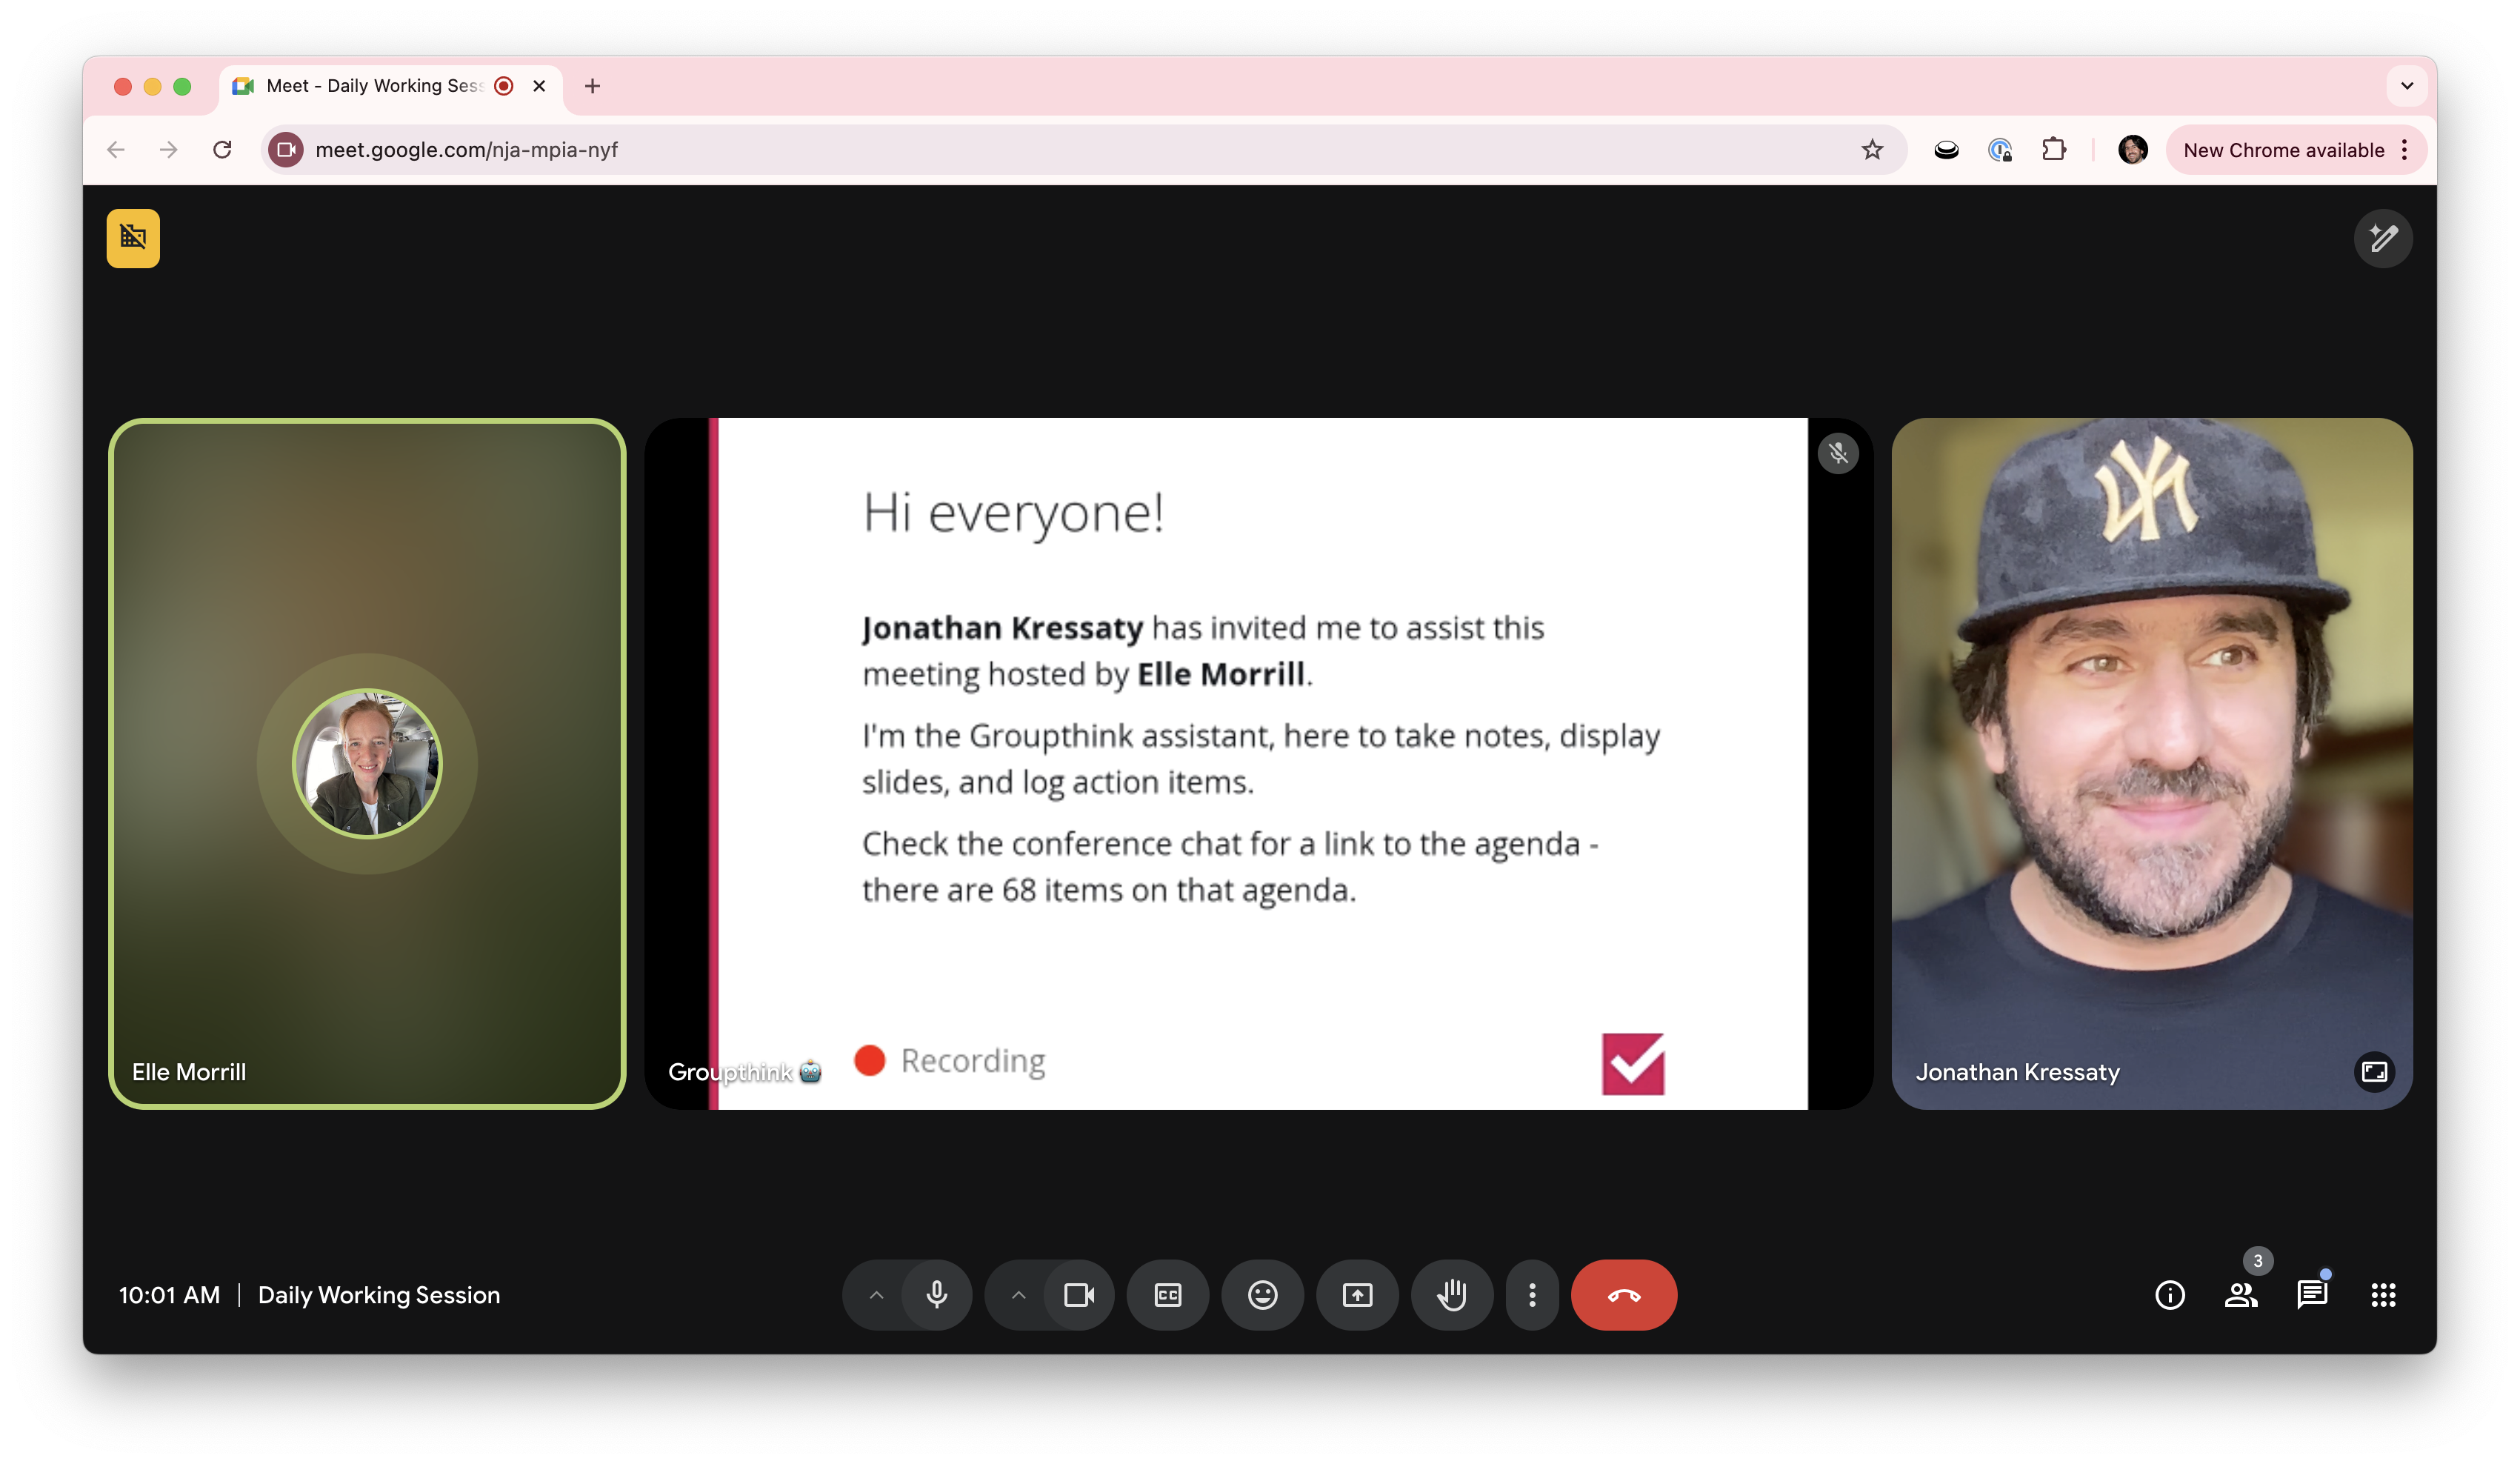
Task: Expand audio settings chevron next to microphone
Action: (876, 1294)
